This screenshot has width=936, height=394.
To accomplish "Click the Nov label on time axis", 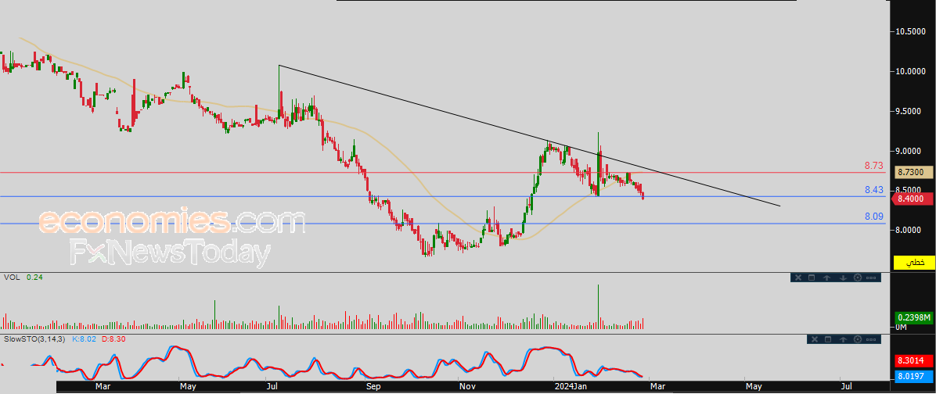I will (467, 388).
